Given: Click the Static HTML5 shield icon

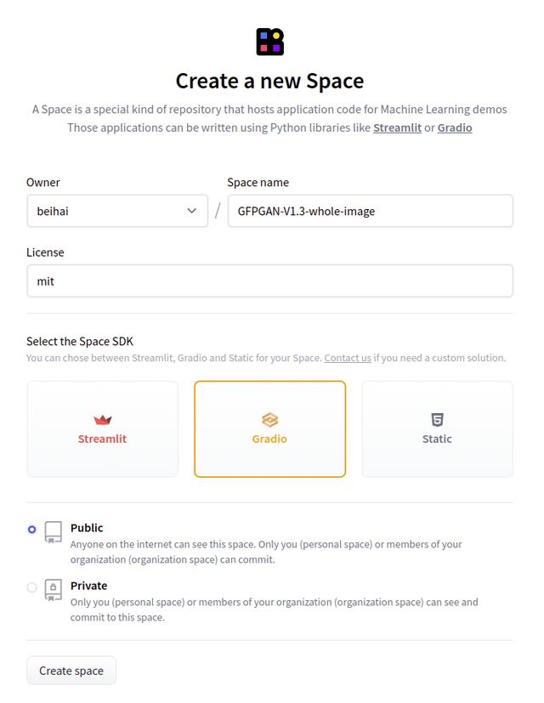Looking at the screenshot, I should 437,420.
